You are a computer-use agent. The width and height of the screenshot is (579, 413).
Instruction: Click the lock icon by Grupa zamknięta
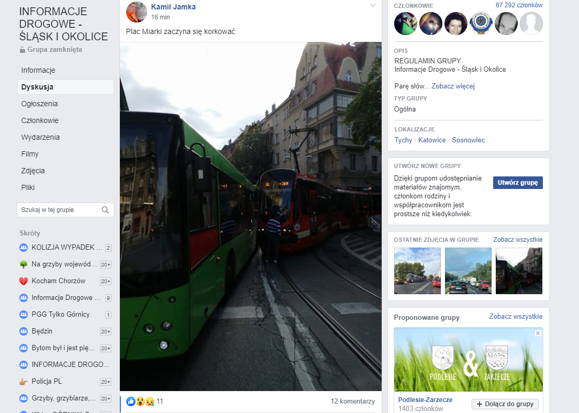(23, 49)
